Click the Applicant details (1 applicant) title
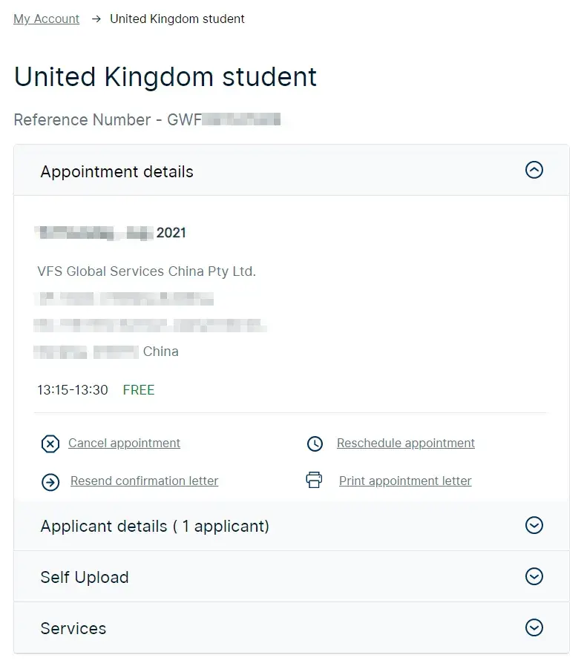Viewport: 584px width, 666px height. click(x=154, y=527)
